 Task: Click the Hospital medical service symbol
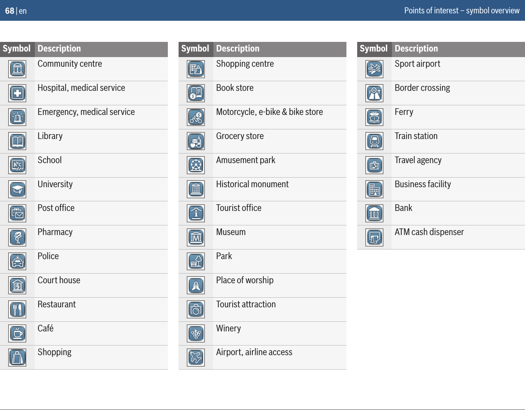(17, 93)
